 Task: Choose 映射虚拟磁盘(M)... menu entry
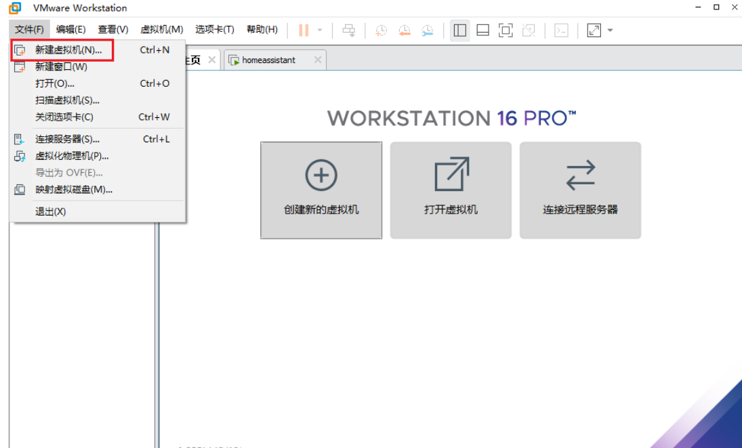tap(98, 190)
